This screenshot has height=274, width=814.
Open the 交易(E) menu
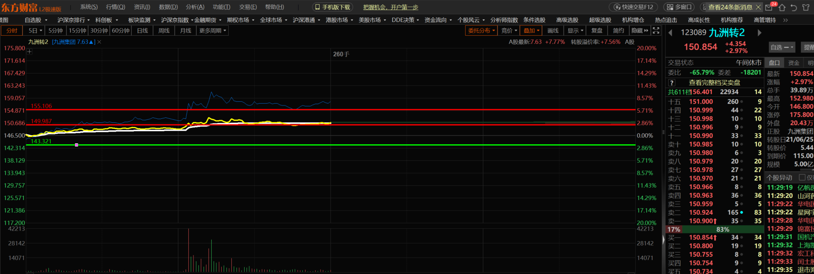[248, 7]
